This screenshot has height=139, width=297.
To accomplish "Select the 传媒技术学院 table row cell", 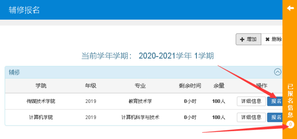I will (x=41, y=101).
